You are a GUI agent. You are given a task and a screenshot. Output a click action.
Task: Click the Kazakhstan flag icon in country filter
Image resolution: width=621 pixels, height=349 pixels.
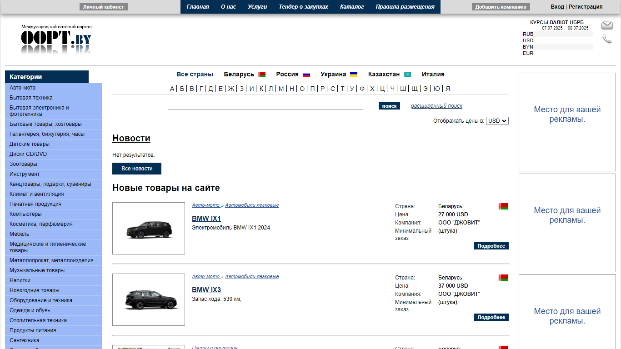(x=407, y=74)
